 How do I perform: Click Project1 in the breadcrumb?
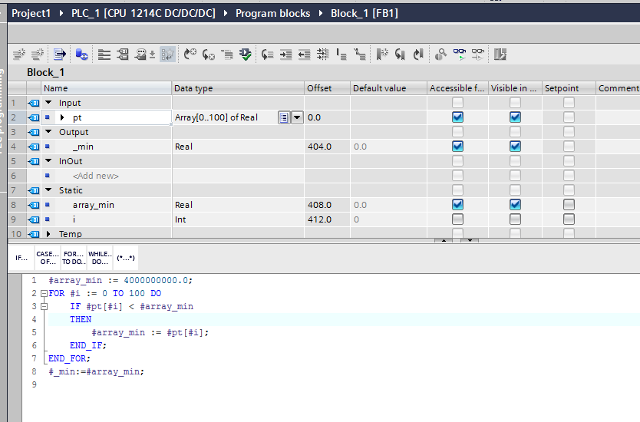(x=31, y=14)
